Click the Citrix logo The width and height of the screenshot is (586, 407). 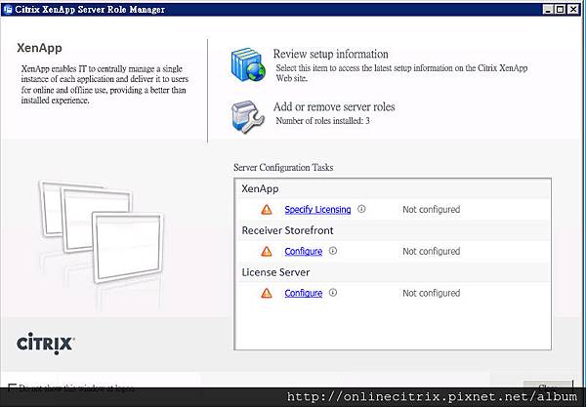tap(46, 344)
